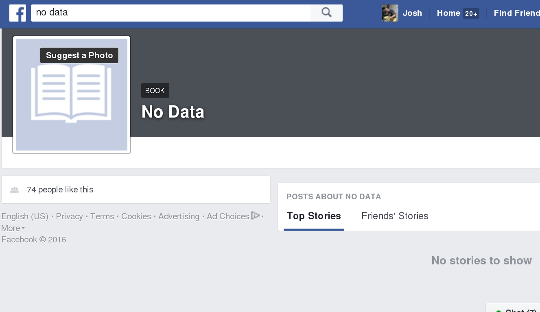Click the search magnifier button
The height and width of the screenshot is (312, 540).
[326, 13]
